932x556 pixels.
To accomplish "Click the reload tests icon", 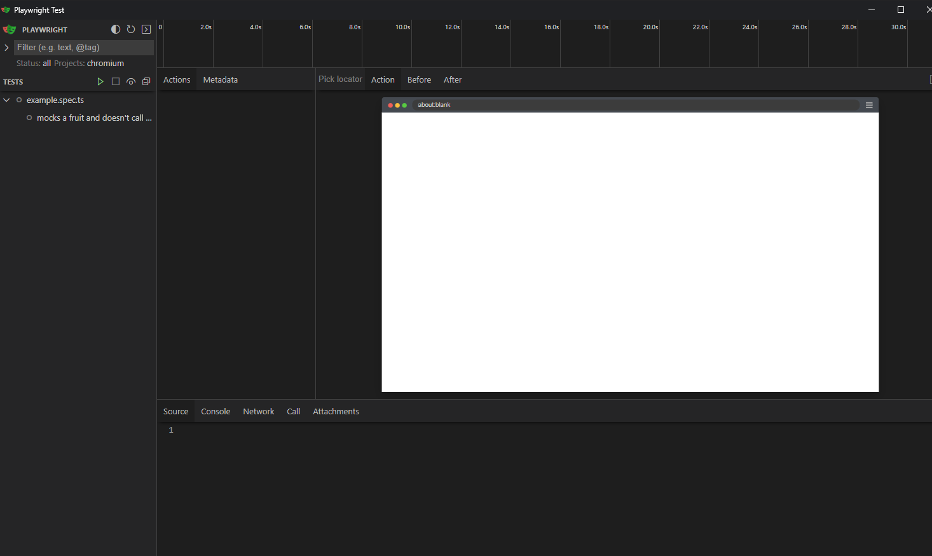I will [x=131, y=29].
